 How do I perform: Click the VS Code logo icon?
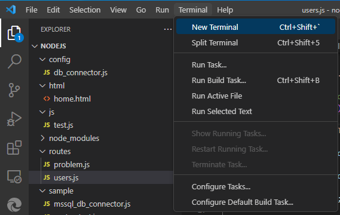tap(11, 10)
